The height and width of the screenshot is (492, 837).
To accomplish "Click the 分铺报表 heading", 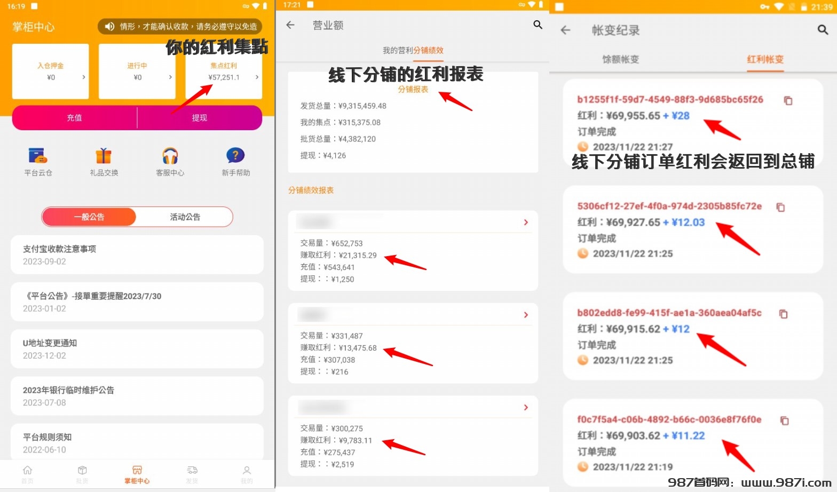I will pos(413,89).
